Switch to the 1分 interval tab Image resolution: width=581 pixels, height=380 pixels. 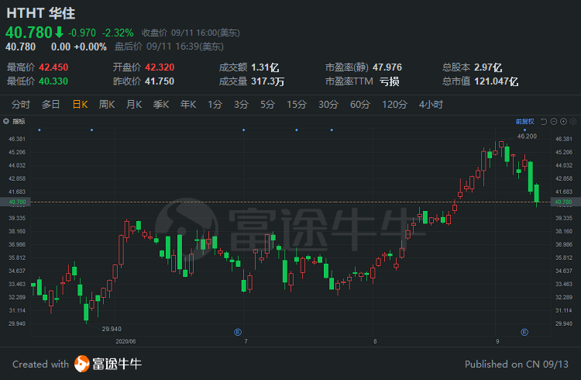(215, 105)
